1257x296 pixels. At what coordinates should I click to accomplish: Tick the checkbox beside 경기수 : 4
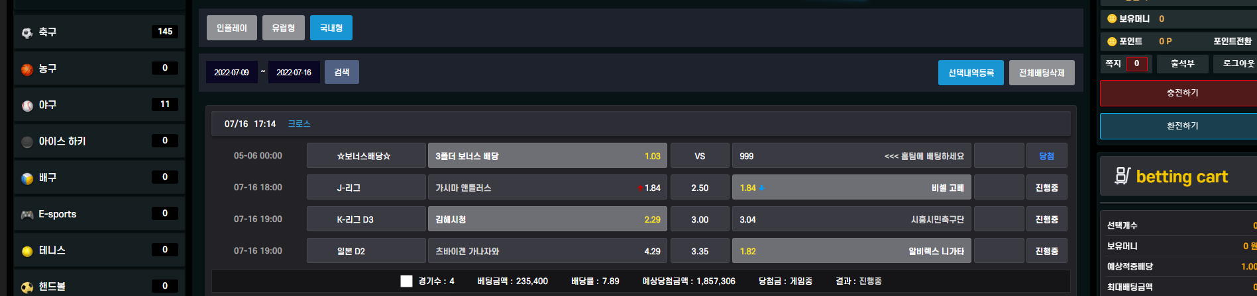point(406,281)
